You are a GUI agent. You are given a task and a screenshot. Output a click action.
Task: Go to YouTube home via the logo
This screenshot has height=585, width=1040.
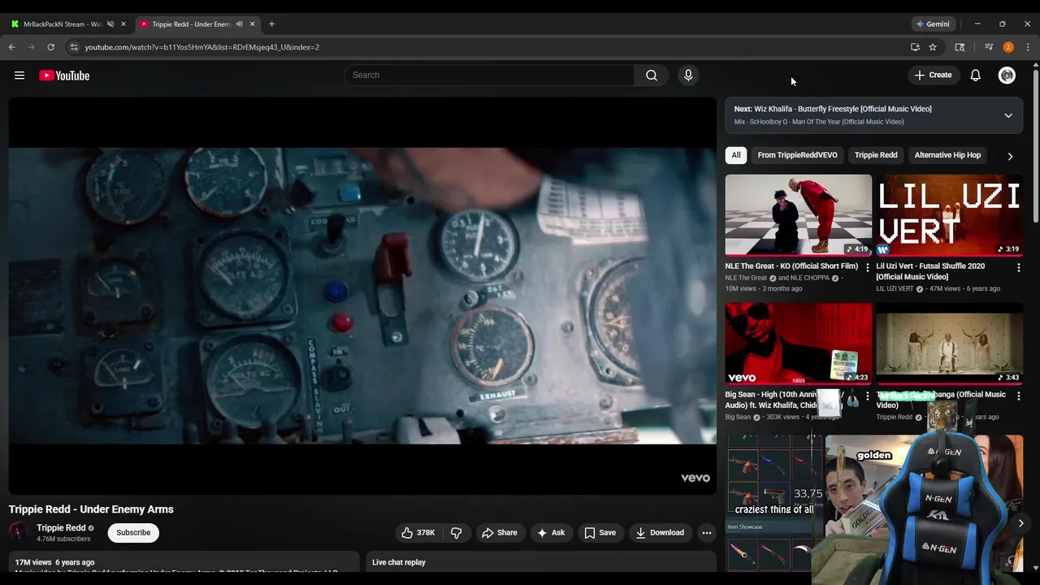[x=64, y=76]
